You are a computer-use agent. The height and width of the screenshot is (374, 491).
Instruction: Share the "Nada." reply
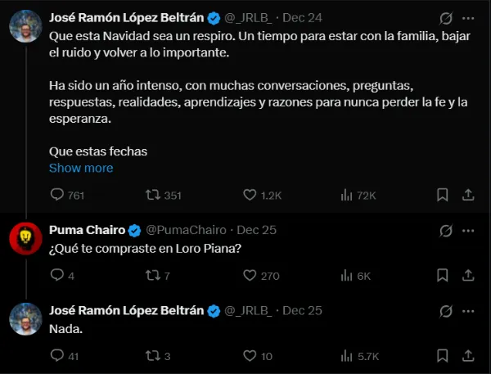(468, 356)
